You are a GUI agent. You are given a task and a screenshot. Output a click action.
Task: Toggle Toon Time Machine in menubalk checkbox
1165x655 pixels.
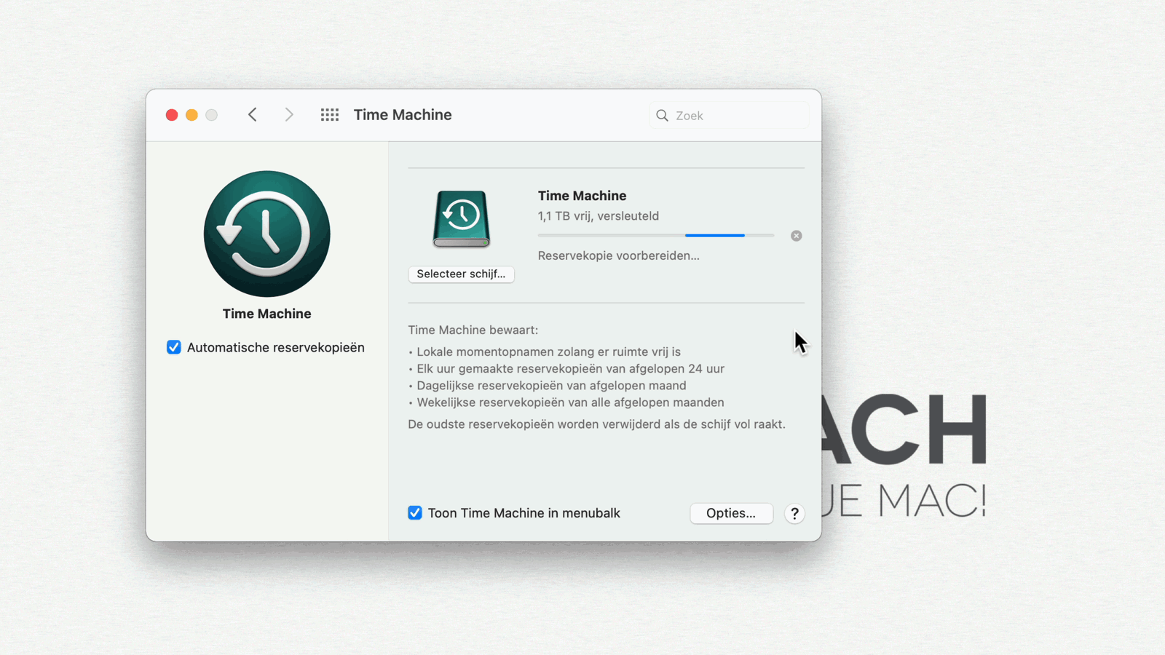pyautogui.click(x=415, y=513)
